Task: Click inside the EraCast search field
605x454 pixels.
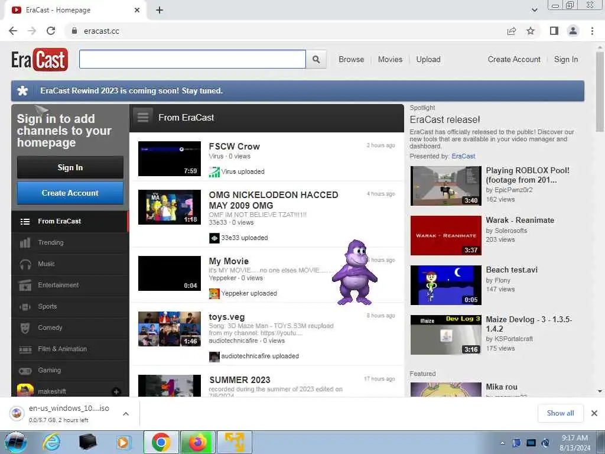Action: pos(193,60)
